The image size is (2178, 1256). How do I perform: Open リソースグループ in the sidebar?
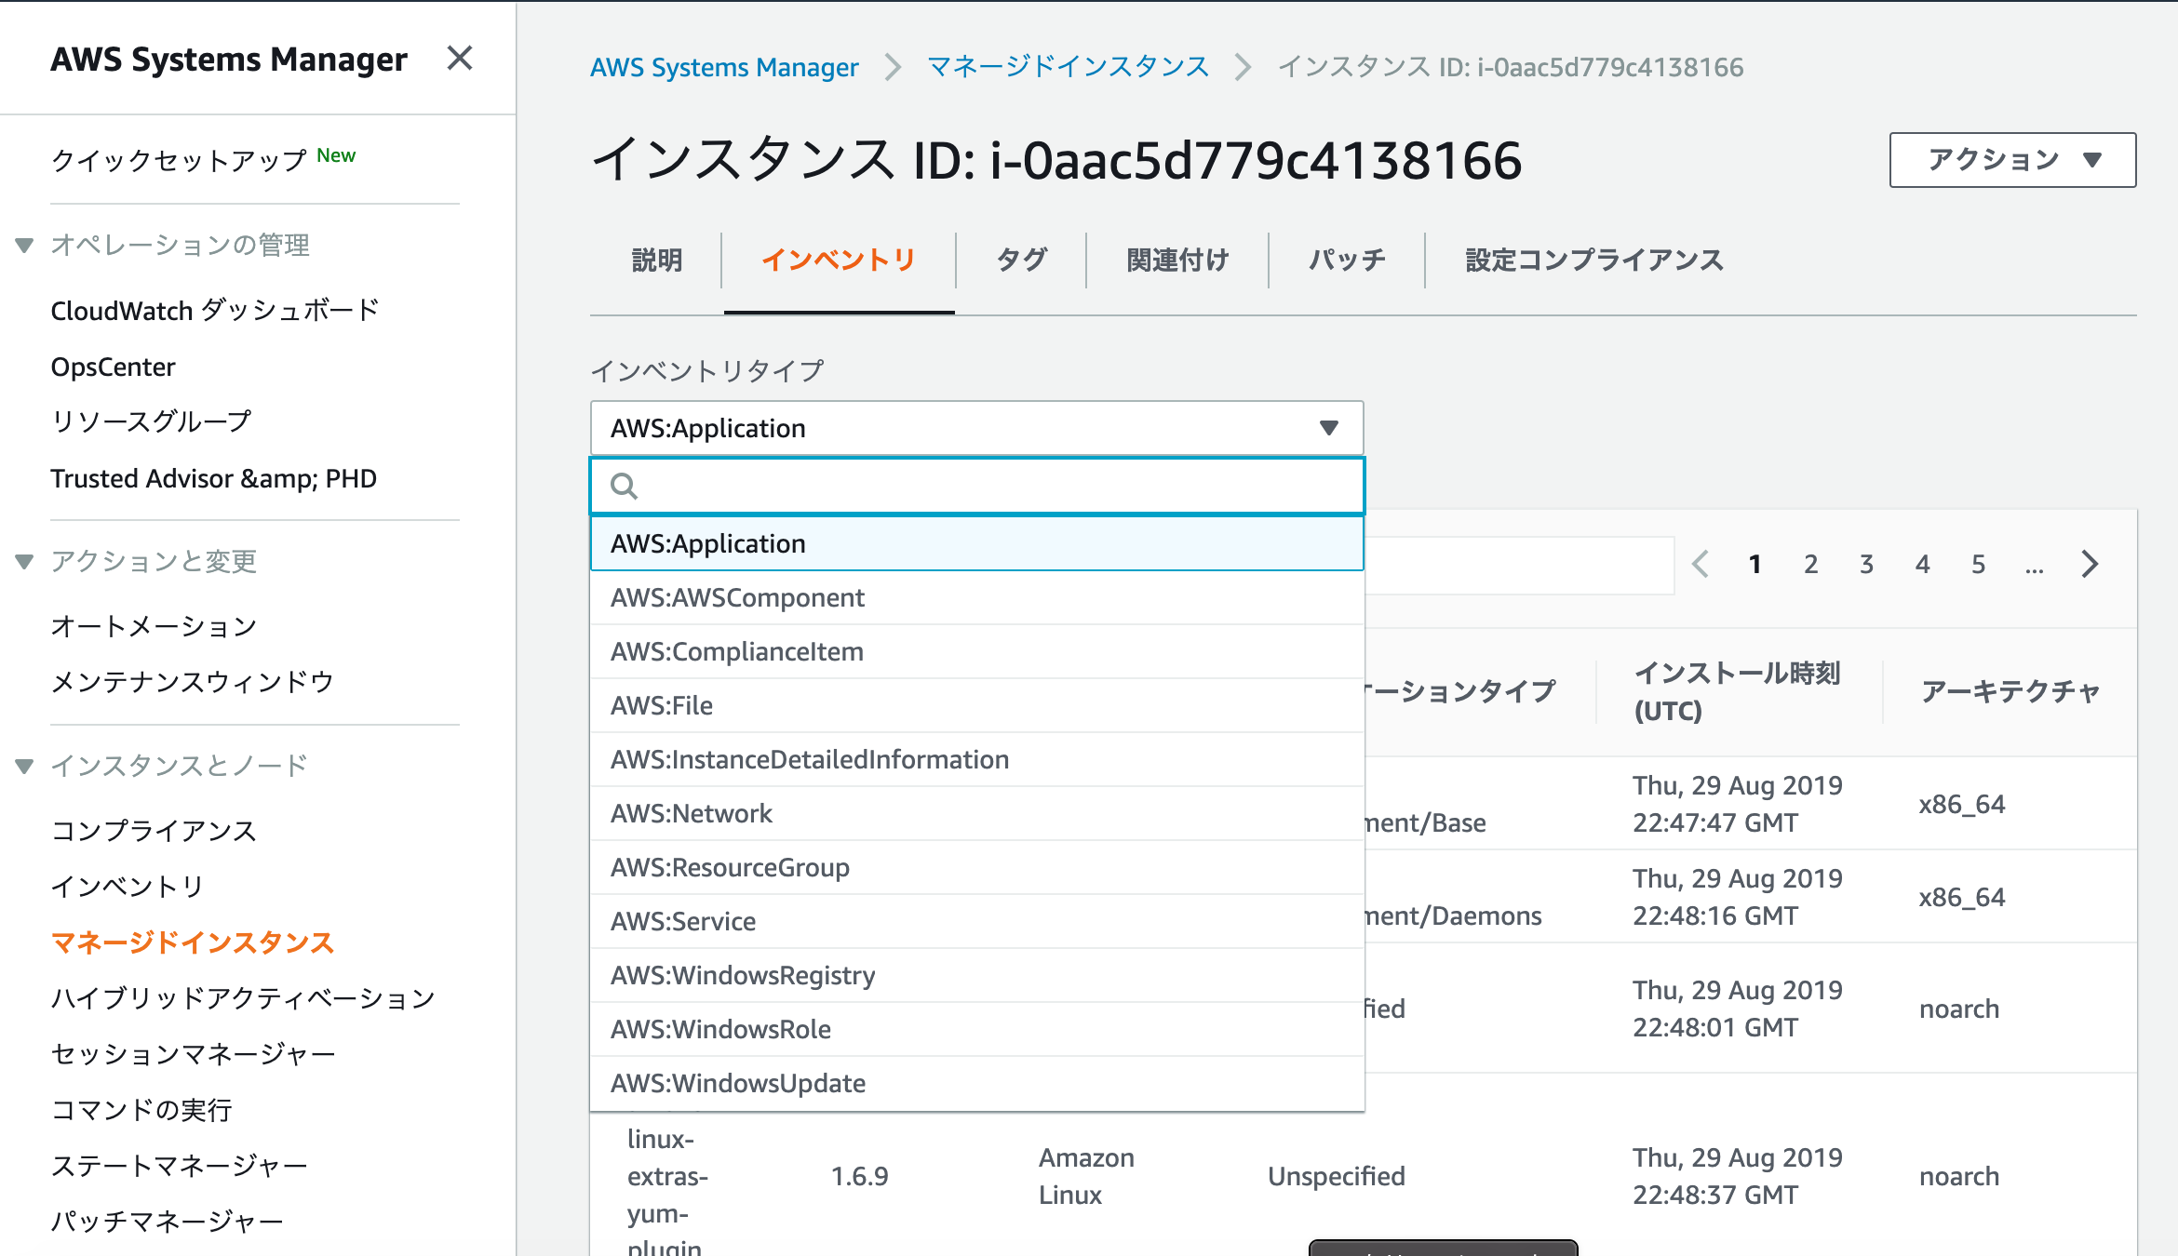(151, 421)
